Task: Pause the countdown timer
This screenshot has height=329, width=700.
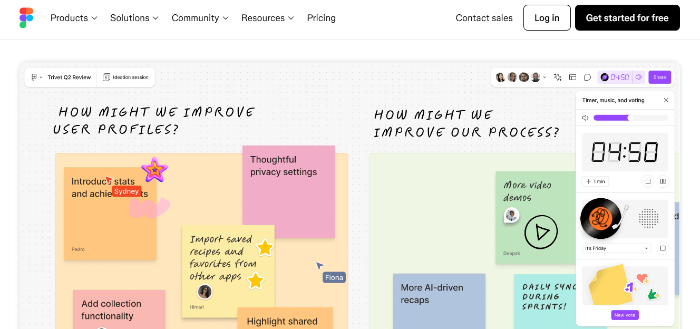Action: [663, 181]
